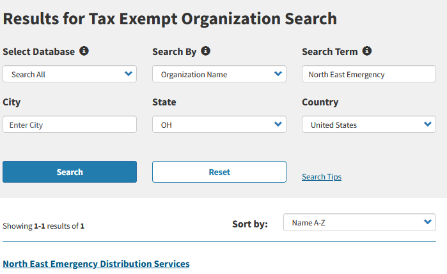This screenshot has height=274, width=447.
Task: Click the Results for Tax Exempt heading
Action: (170, 19)
